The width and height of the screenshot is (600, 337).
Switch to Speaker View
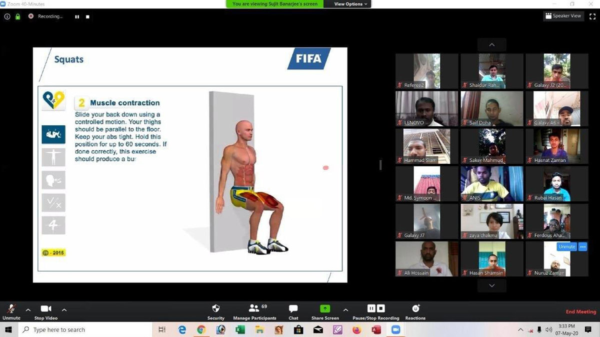point(563,15)
